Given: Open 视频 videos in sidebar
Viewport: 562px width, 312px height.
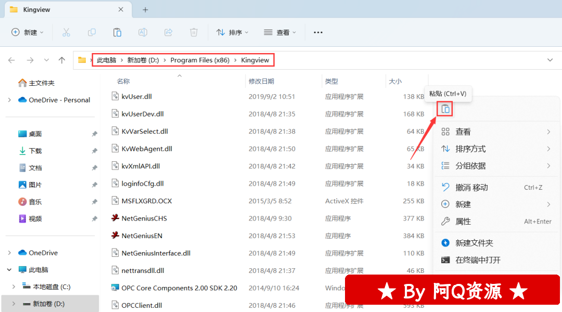Looking at the screenshot, I should click(30, 218).
